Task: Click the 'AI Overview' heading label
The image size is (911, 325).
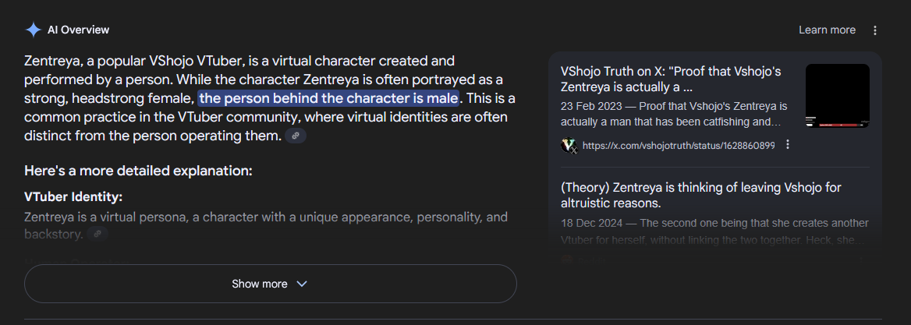Action: point(78,30)
